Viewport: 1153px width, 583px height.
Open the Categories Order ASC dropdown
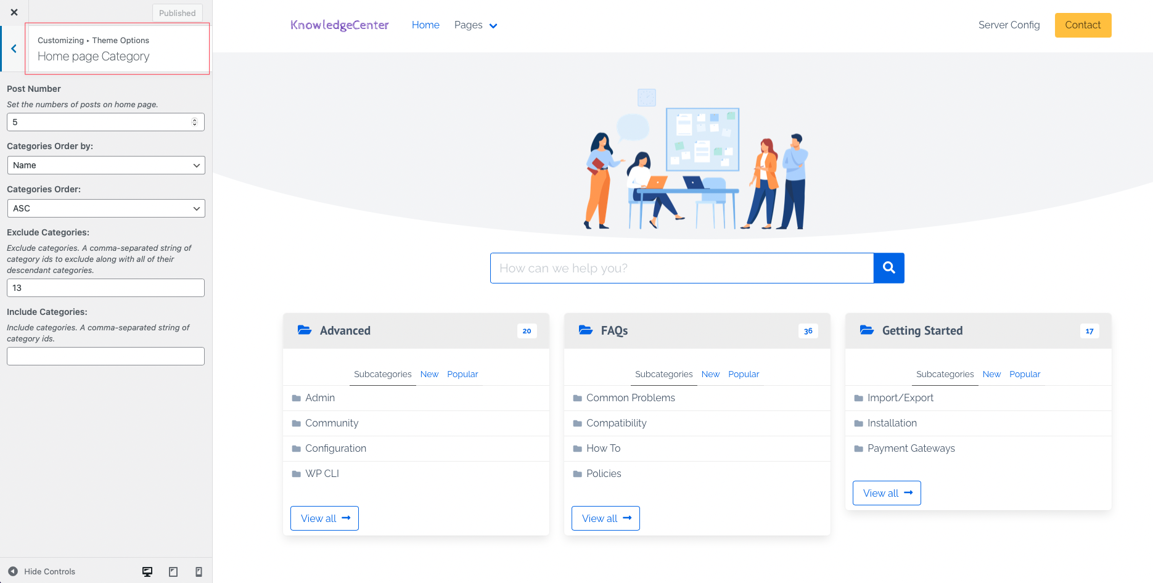click(105, 208)
